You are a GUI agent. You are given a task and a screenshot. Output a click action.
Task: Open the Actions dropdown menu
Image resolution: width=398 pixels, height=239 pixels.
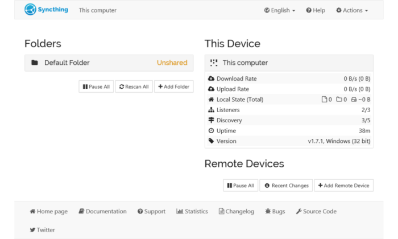(x=352, y=10)
